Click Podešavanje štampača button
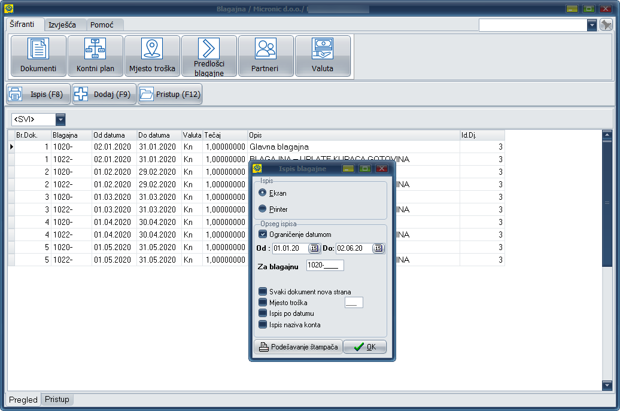620x411 pixels. [x=298, y=347]
